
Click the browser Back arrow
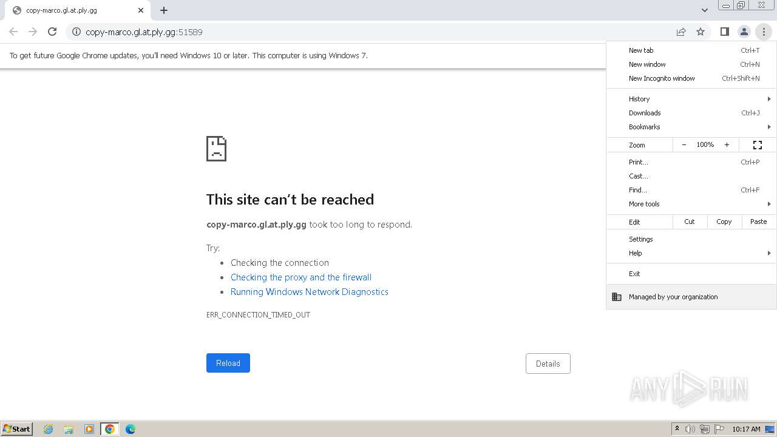tap(13, 32)
